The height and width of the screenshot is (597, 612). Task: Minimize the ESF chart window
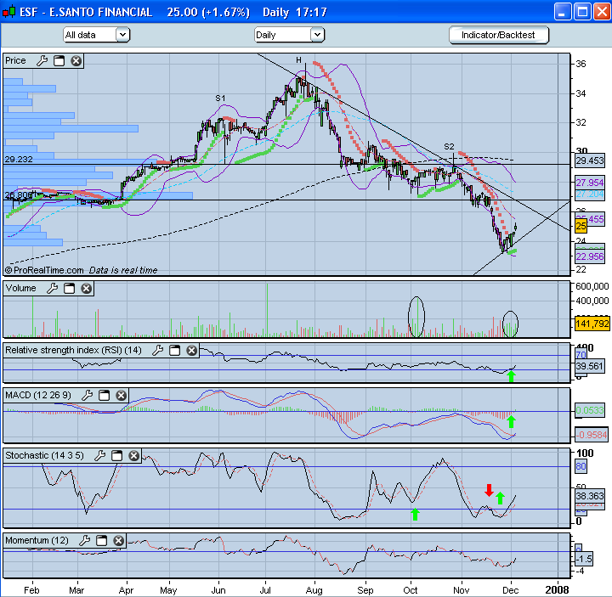pos(563,12)
